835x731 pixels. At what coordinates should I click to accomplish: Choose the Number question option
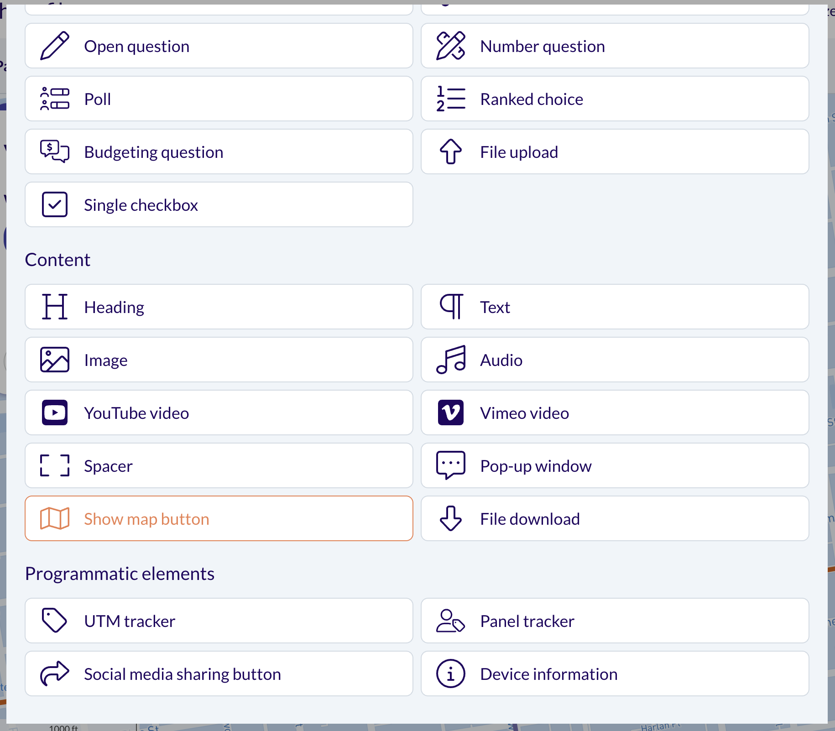point(615,46)
